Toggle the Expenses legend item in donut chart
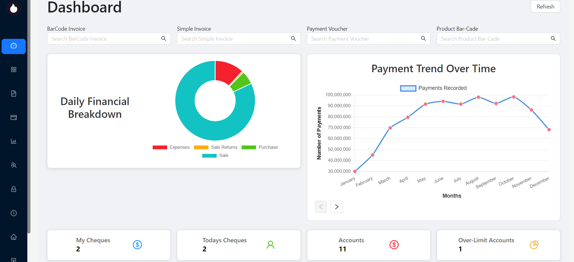Viewport: 574px width, 262px height. 171,147
